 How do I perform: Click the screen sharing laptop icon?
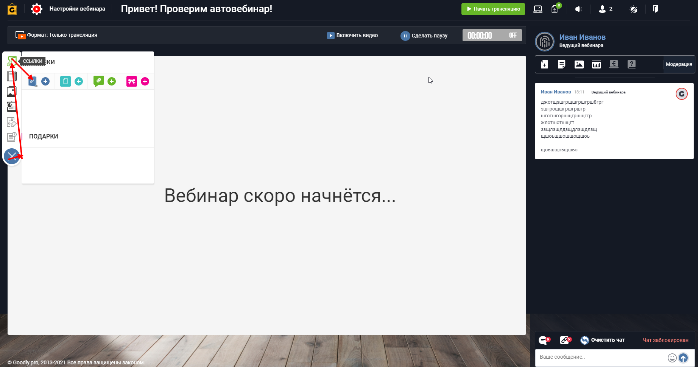point(538,9)
